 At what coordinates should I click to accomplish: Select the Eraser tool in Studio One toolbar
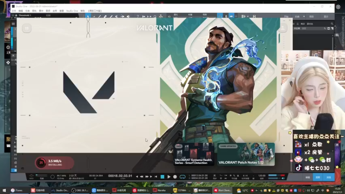click(x=105, y=16)
